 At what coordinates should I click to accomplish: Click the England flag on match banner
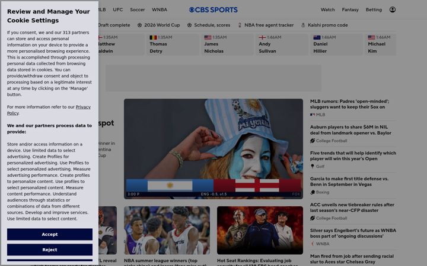(x=257, y=186)
